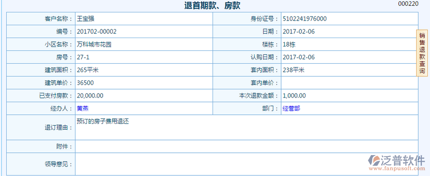The image size is (430, 176).
Task: Click the empty 附件 attachment row
Action: (x=247, y=147)
